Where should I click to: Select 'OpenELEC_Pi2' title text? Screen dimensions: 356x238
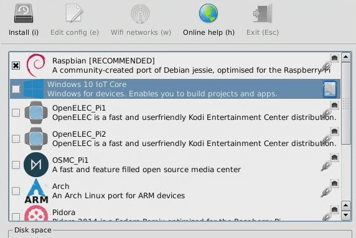click(79, 134)
